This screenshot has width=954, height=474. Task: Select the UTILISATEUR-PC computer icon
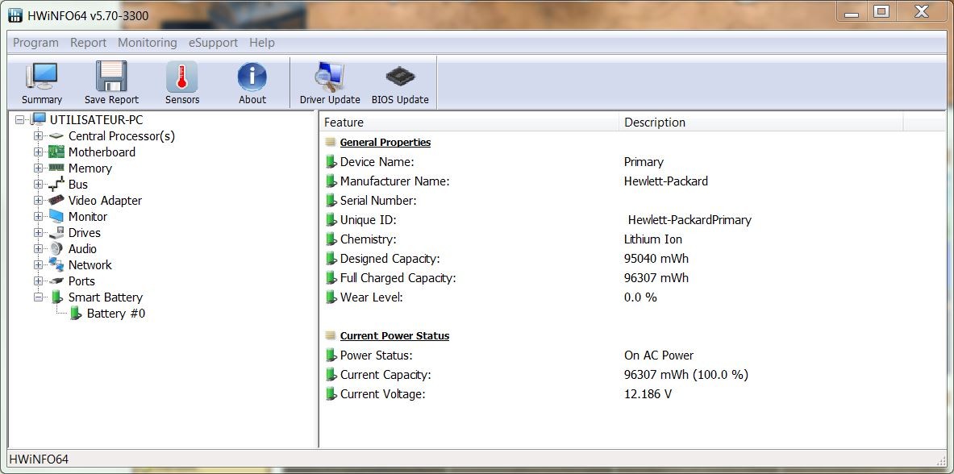click(x=39, y=119)
